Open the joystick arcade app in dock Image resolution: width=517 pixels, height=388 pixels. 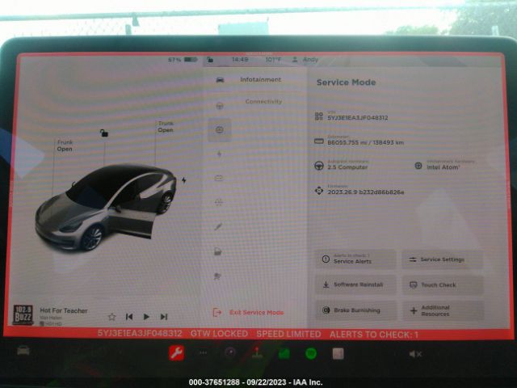tap(257, 353)
